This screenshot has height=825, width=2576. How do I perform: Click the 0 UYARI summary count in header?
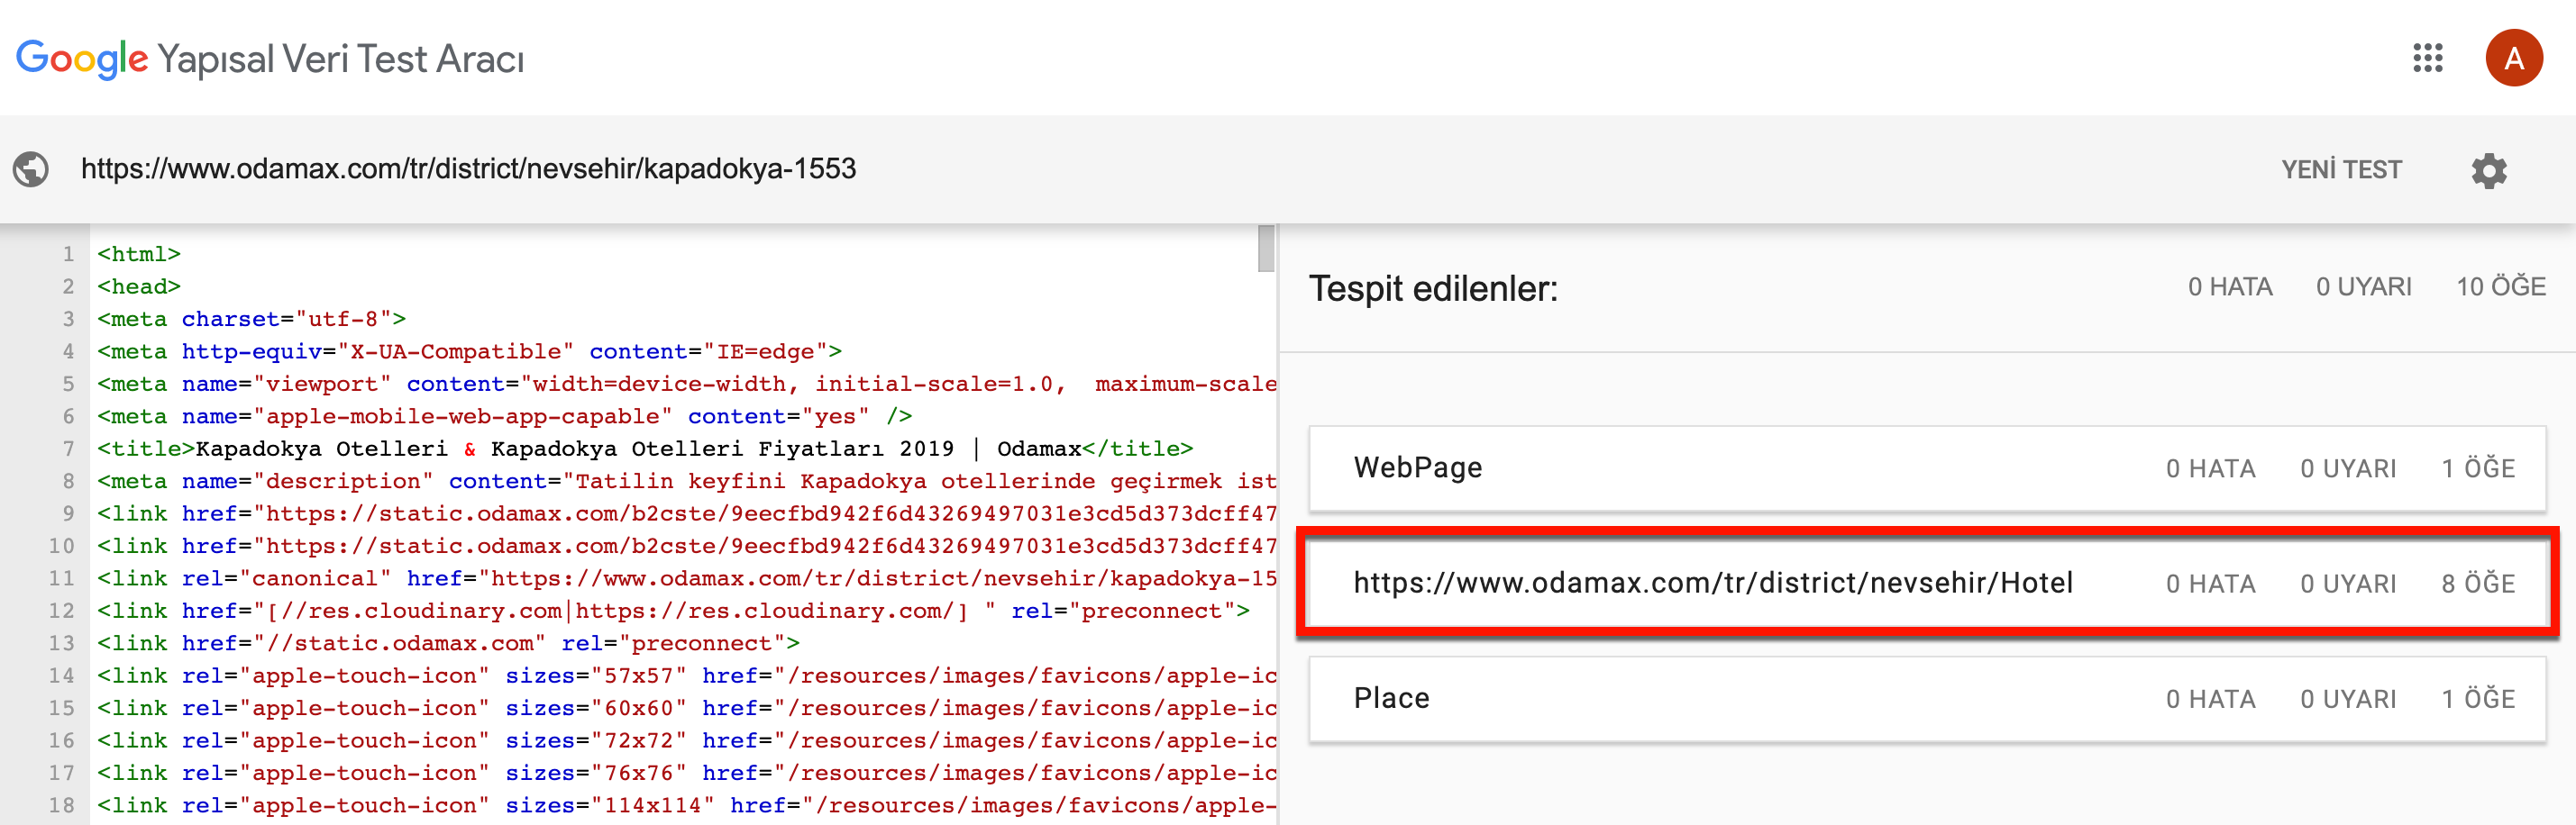[2364, 287]
